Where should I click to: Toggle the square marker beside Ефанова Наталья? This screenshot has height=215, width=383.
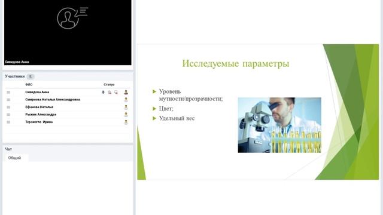[8, 107]
